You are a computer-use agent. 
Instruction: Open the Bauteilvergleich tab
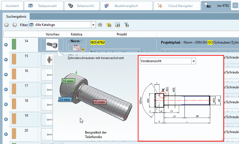[x=127, y=6]
